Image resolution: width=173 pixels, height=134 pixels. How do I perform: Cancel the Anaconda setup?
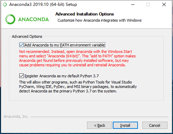point(155,125)
